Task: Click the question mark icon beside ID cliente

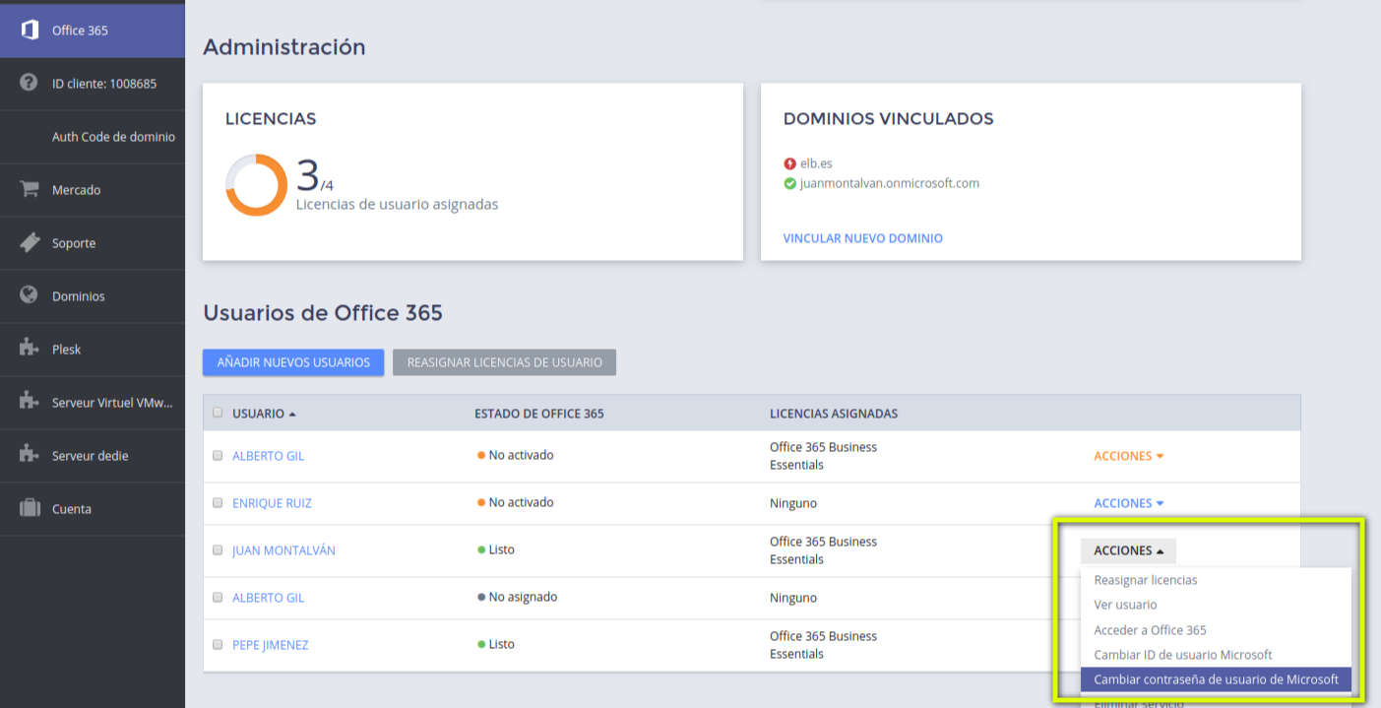Action: coord(30,84)
